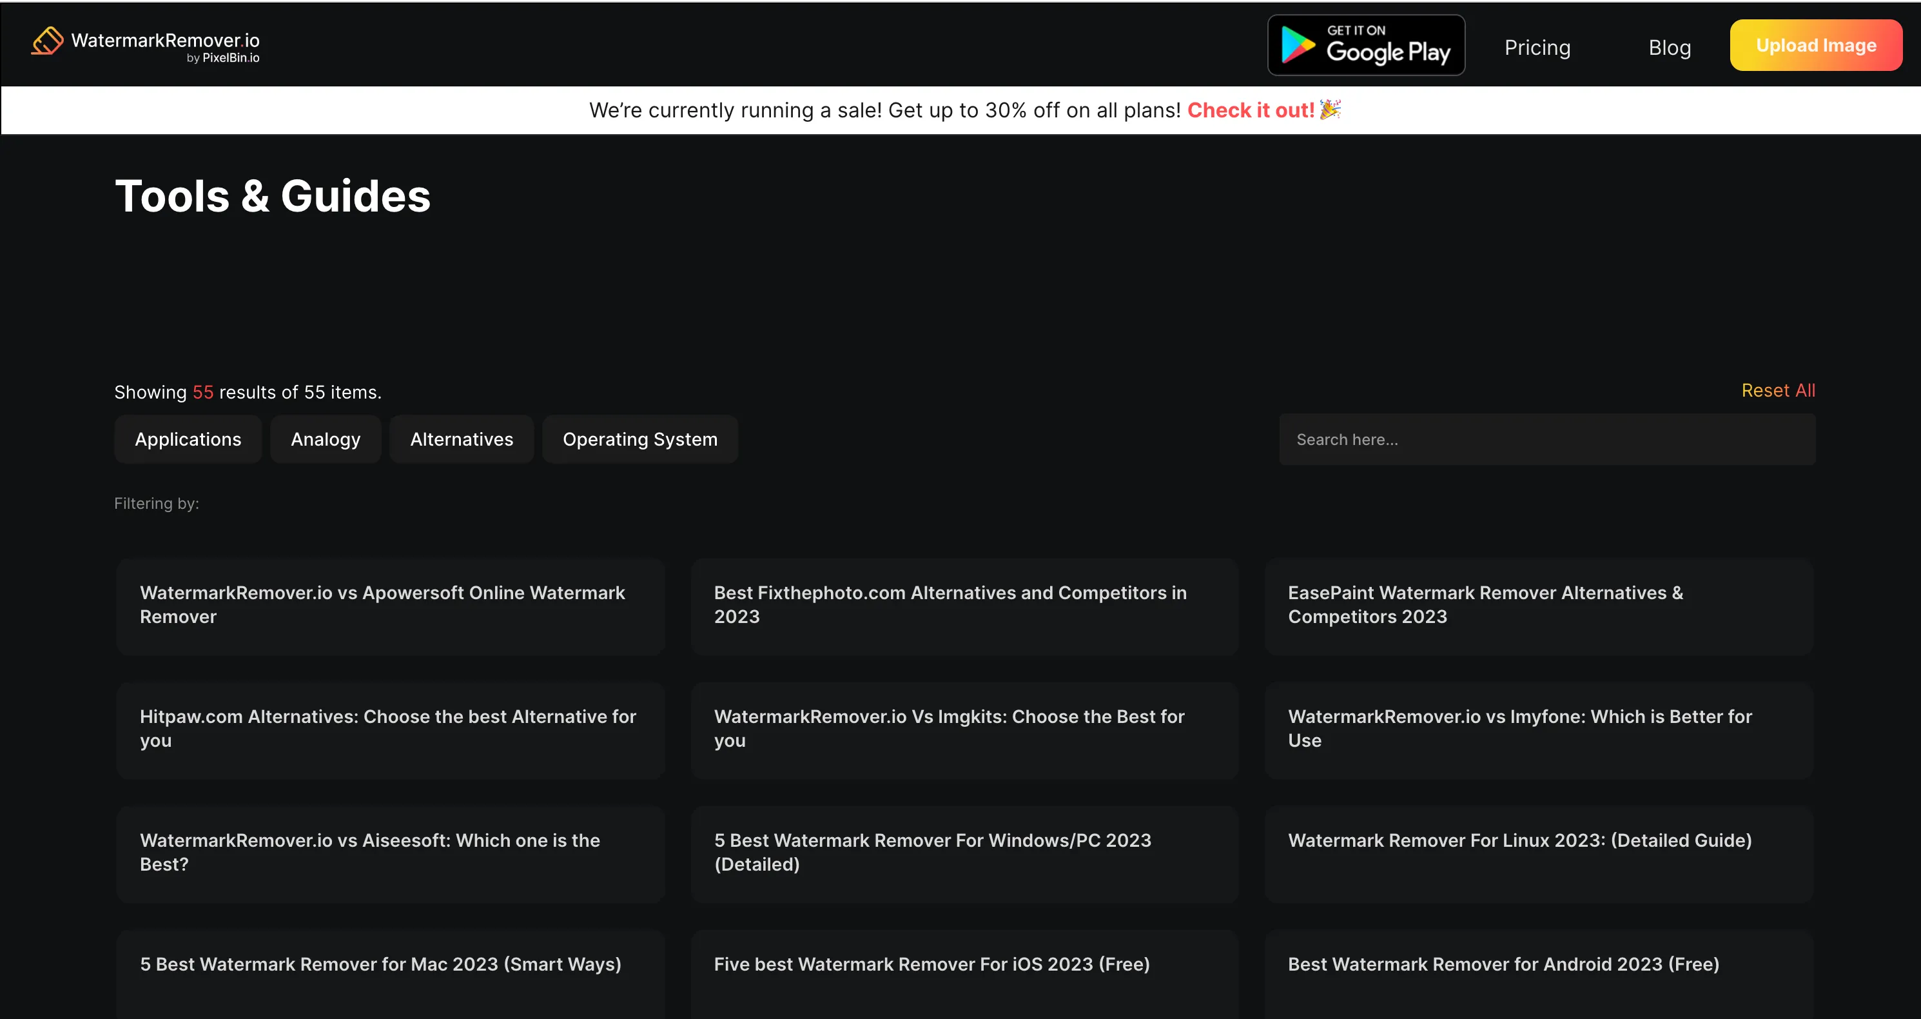Open the WatermarkRemover.io vs Apowersoft article
1921x1019 pixels.
pyautogui.click(x=389, y=606)
